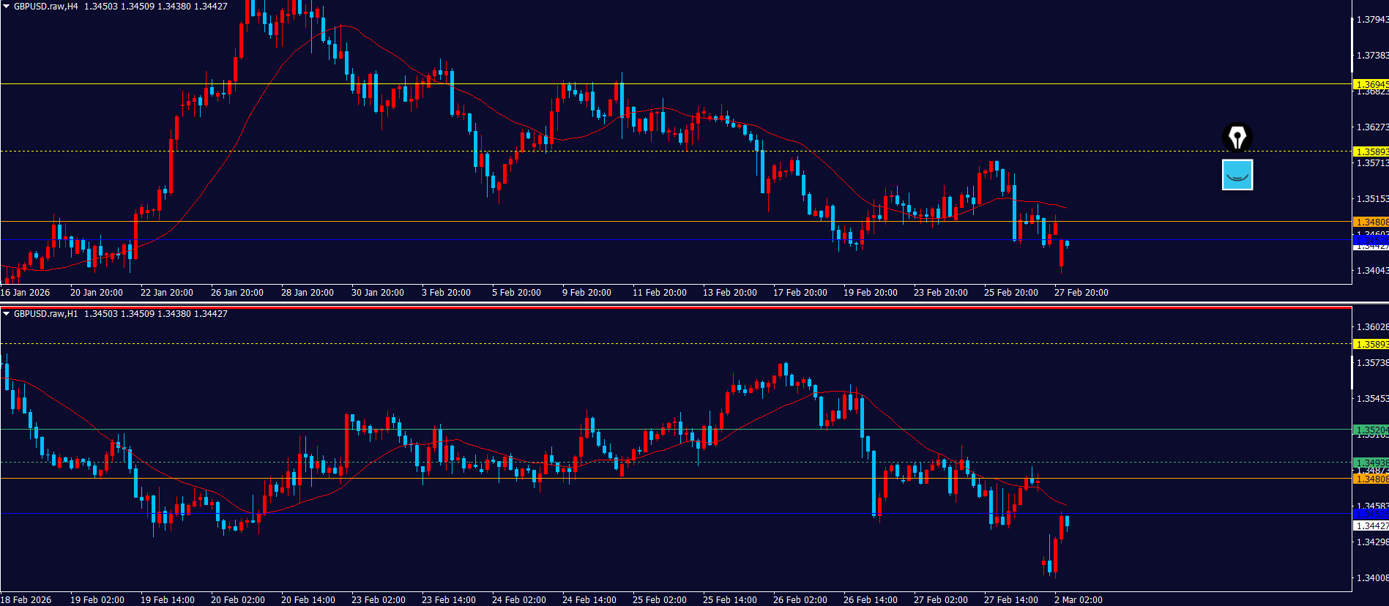This screenshot has width=1389, height=606.
Task: Click the 9 Feb 20:00 time label
Action: [586, 293]
